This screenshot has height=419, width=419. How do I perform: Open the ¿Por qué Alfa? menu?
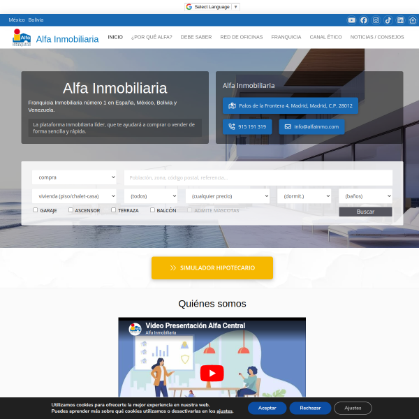[x=152, y=37]
